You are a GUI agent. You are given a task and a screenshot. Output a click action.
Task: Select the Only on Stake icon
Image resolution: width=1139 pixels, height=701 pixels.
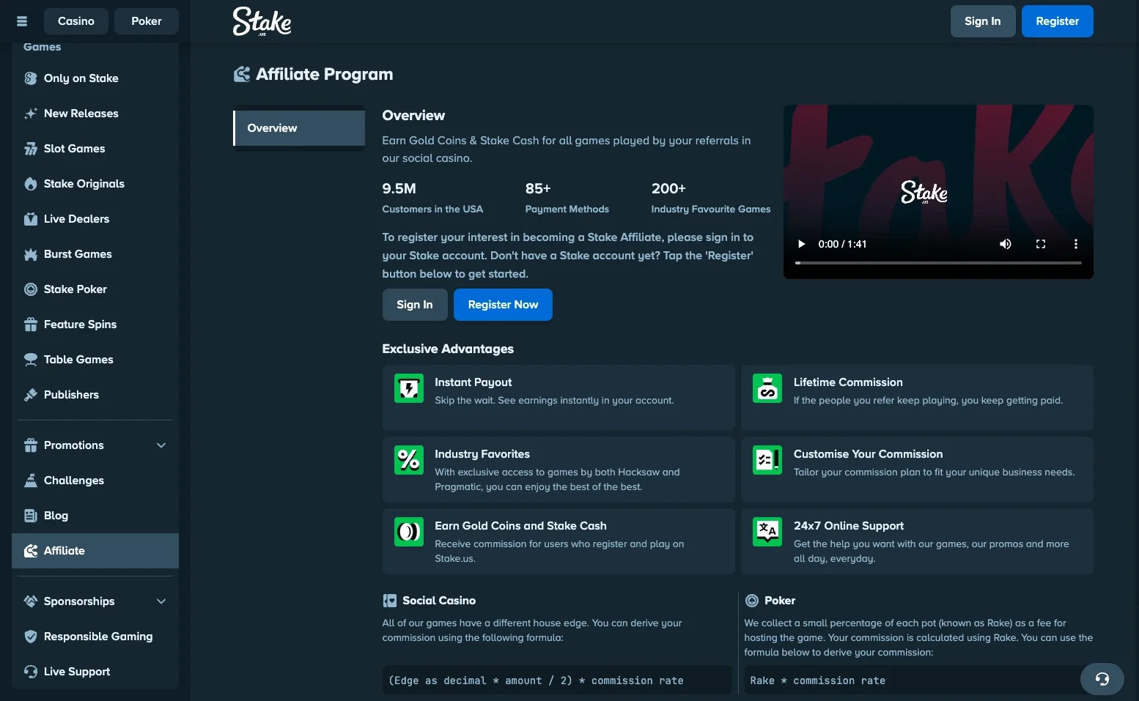point(31,78)
